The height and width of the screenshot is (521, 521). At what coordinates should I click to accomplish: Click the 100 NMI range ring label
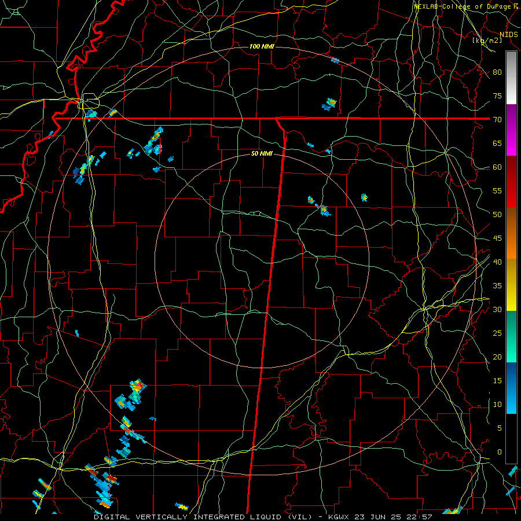(262, 46)
